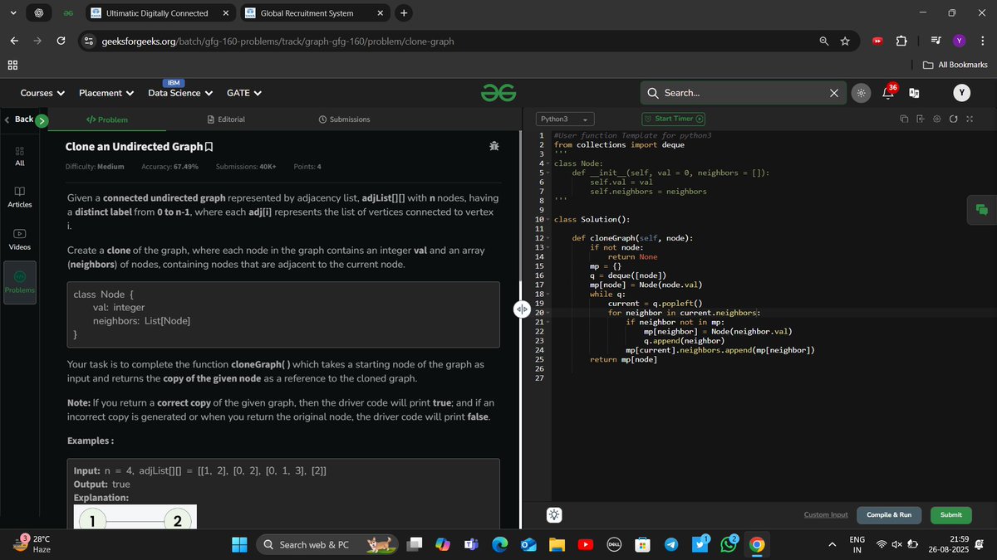Open the Custom Input link

826,515
